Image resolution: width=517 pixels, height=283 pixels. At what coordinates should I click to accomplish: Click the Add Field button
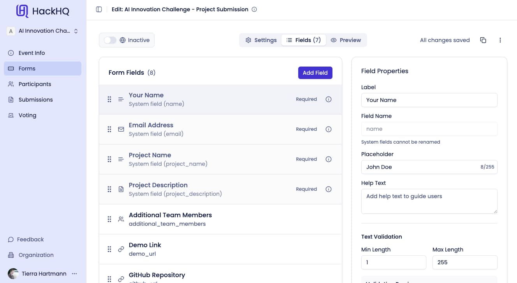(315, 73)
